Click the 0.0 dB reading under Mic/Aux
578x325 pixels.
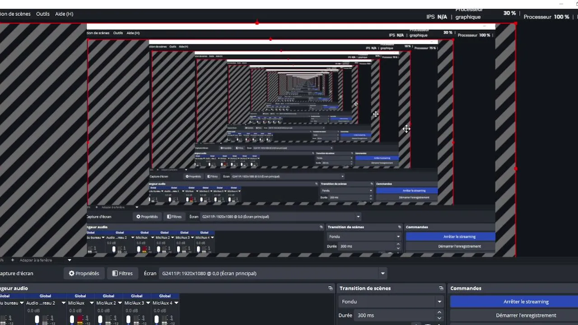(x=75, y=311)
